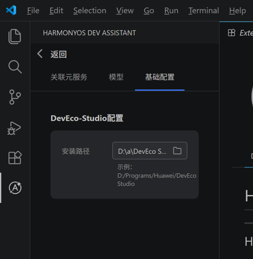Switch to the 关联元服务 tab
The width and height of the screenshot is (253, 259).
(69, 77)
